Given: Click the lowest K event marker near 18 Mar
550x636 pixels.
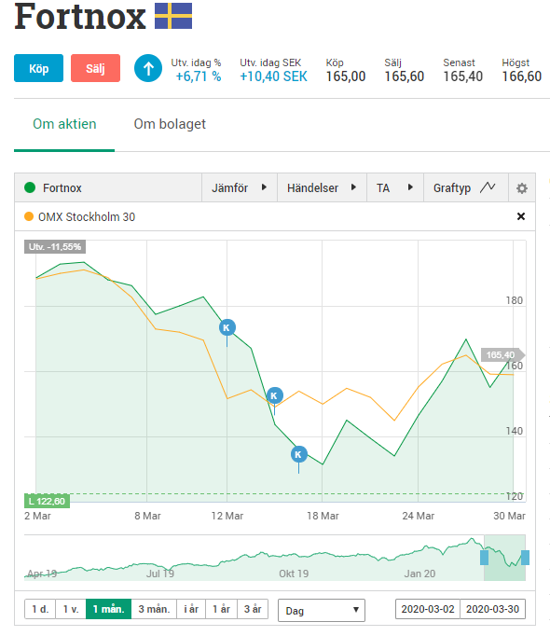Looking at the screenshot, I should point(299,454).
